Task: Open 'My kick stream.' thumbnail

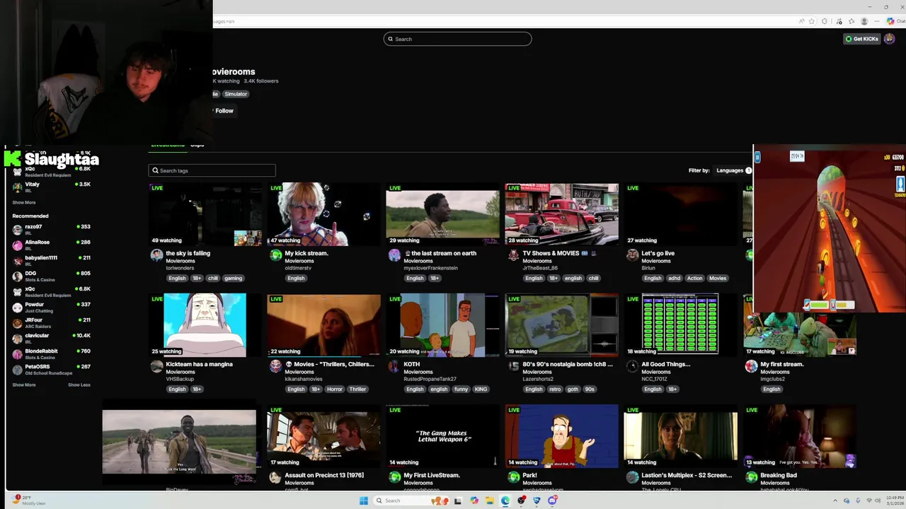Action: [x=323, y=214]
